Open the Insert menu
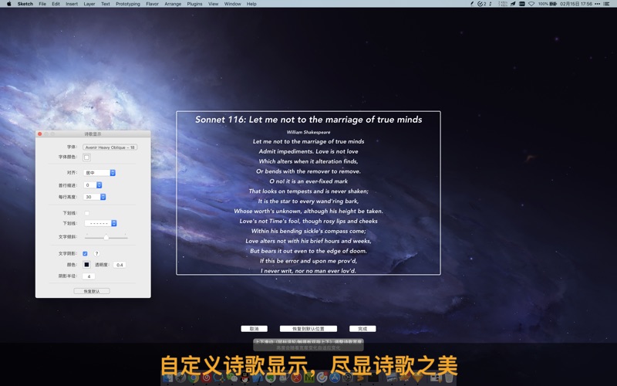 (x=72, y=4)
